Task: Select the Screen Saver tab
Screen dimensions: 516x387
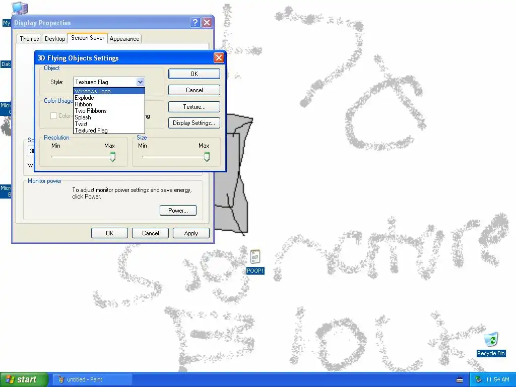Action: pos(88,38)
